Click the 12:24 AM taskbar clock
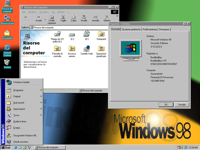Image resolution: width=200 pixels, height=150 pixels. (193, 147)
